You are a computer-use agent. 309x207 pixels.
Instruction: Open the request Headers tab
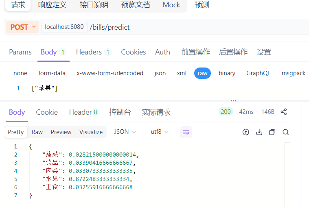[94, 52]
